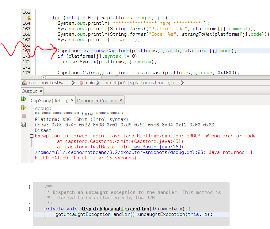Click line number 166 in the gutter
The image size is (270, 229).
pyautogui.click(x=27, y=34)
